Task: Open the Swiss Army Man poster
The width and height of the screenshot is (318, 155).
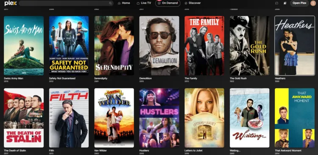Action: 24,46
